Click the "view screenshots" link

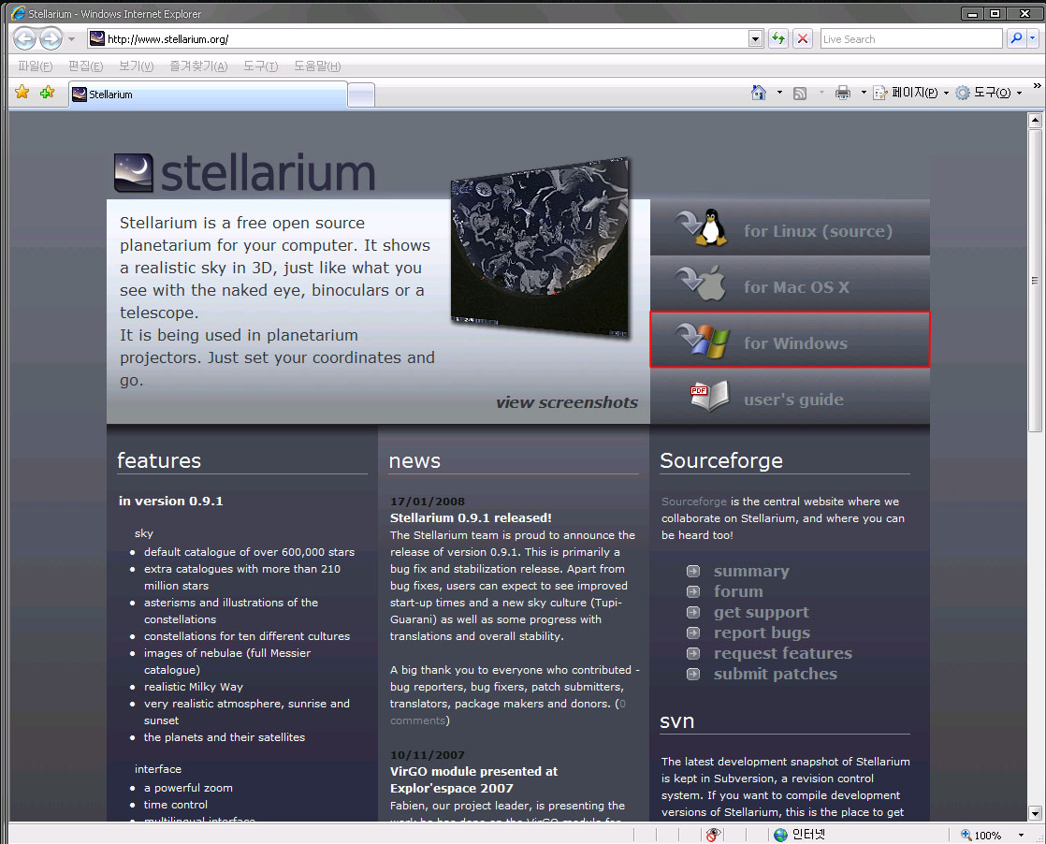click(x=567, y=402)
